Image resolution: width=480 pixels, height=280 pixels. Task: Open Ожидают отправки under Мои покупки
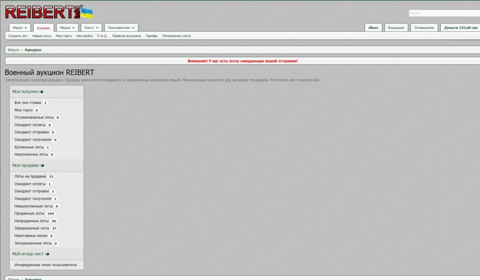(x=32, y=132)
